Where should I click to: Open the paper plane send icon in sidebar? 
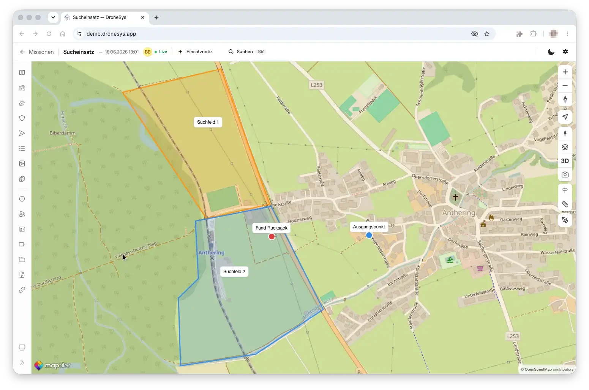[22, 133]
